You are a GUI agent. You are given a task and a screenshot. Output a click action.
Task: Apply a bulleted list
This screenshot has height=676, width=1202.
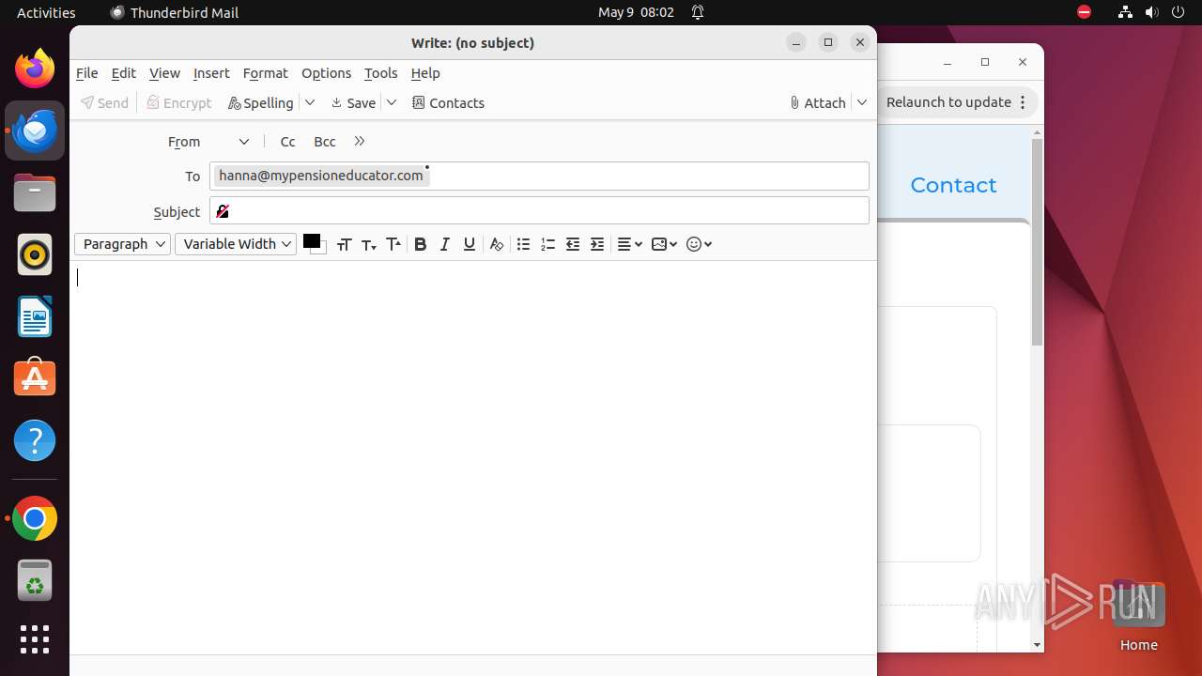[x=524, y=244]
